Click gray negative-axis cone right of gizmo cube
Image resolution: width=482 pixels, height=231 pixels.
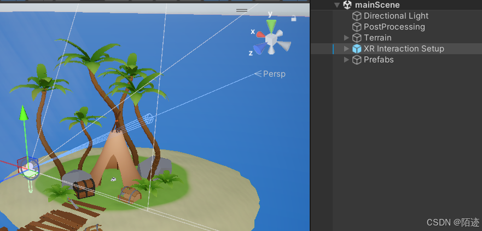[x=284, y=46]
